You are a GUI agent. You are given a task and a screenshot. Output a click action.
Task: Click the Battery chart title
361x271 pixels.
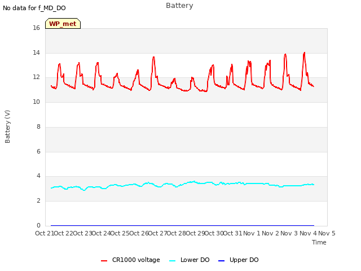point(179,6)
